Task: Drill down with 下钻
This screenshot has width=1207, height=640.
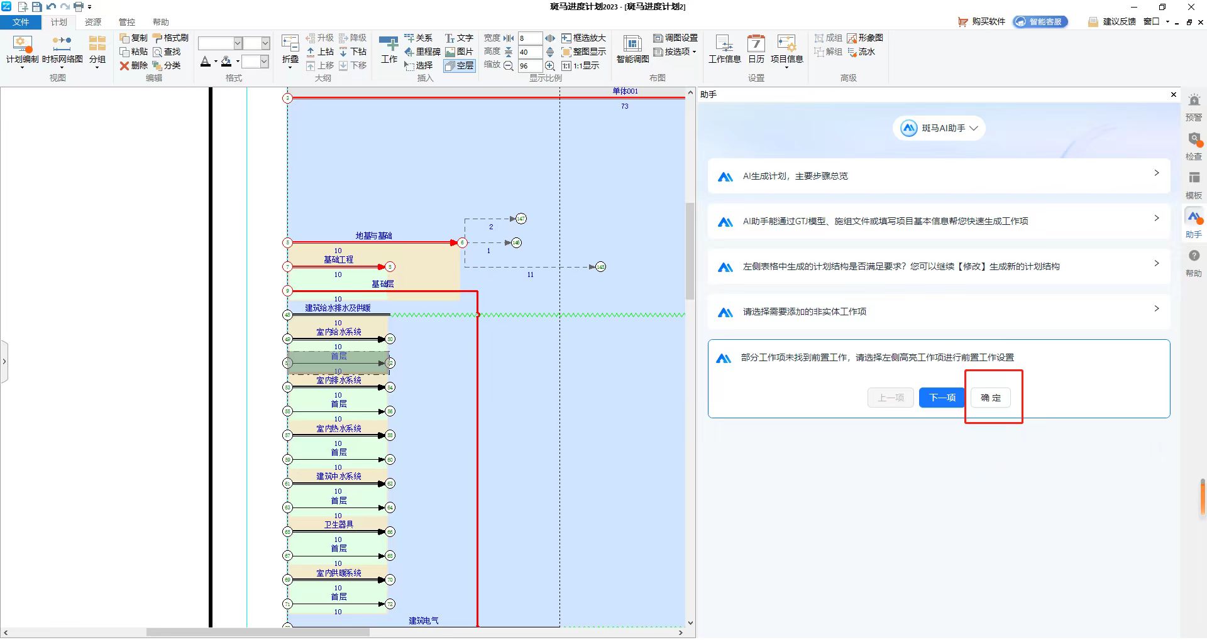Action: click(x=353, y=52)
